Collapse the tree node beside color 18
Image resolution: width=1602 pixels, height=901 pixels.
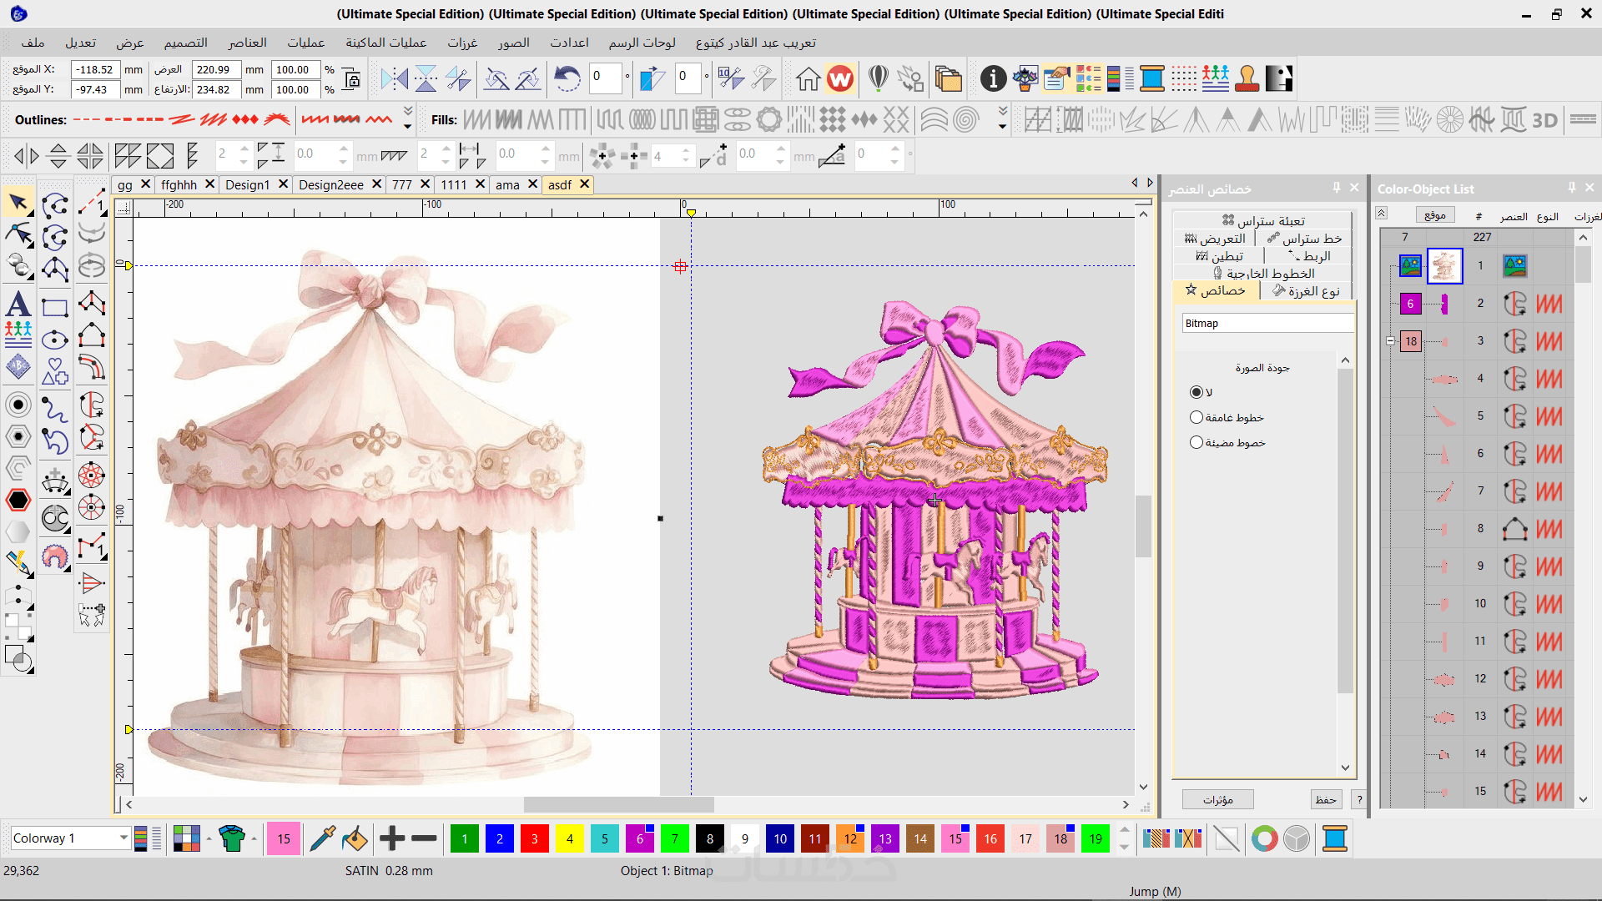[1390, 341]
